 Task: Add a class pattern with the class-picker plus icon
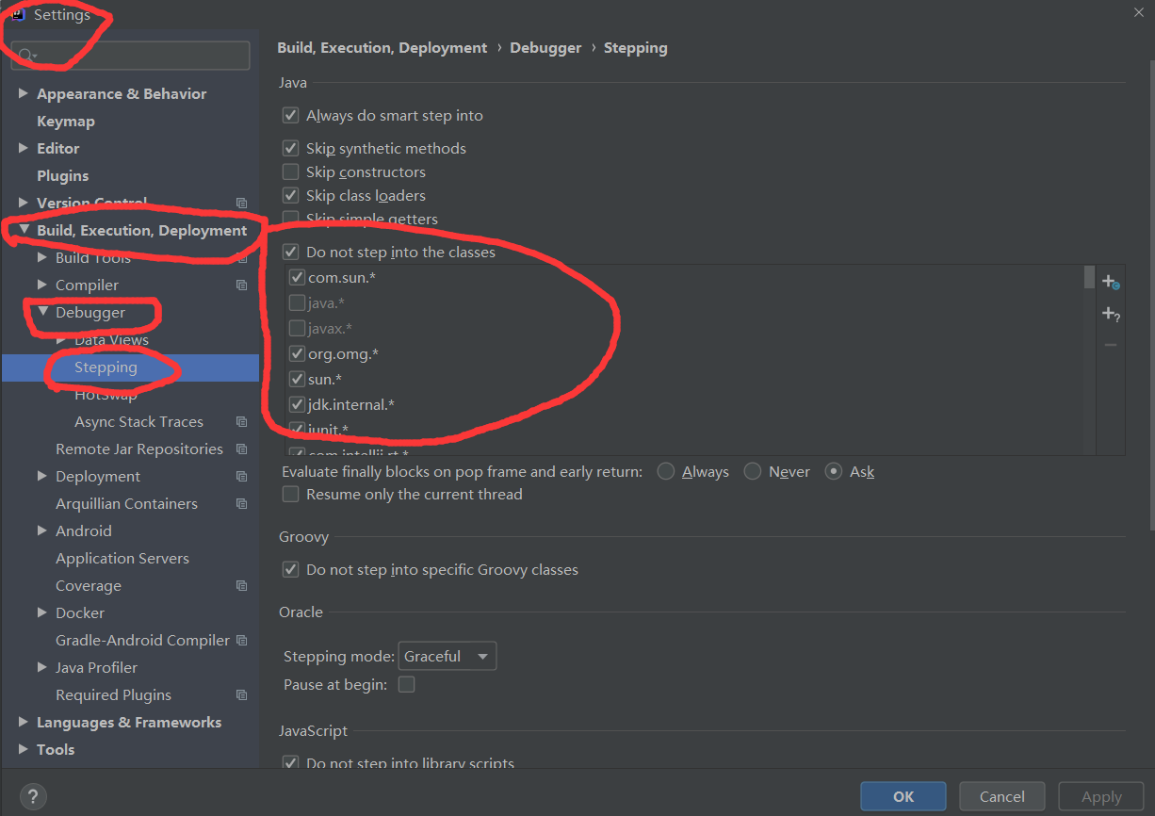(x=1110, y=282)
